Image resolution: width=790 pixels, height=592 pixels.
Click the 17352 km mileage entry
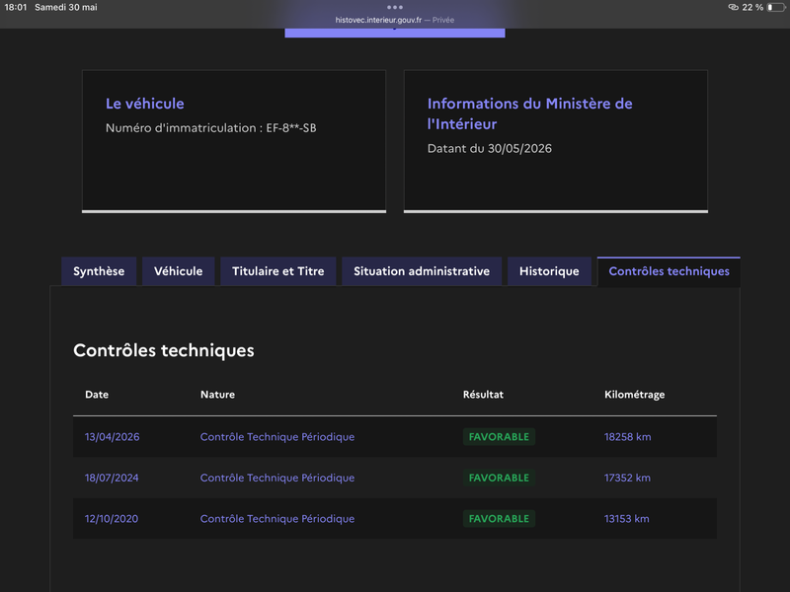[x=627, y=478]
